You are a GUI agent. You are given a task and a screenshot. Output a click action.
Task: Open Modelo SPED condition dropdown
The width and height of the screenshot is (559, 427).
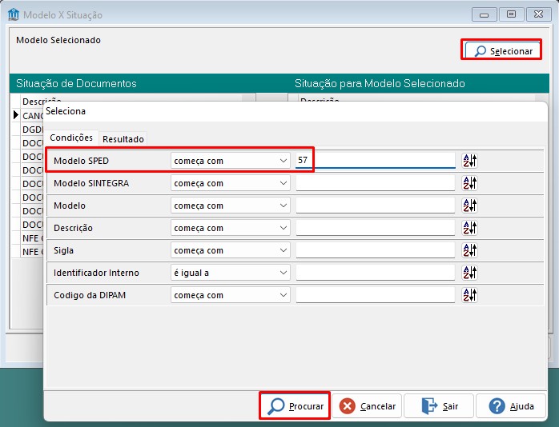coord(231,161)
